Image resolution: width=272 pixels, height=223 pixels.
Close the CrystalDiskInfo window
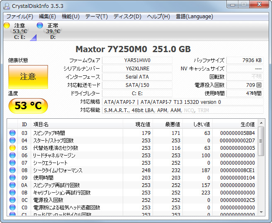coord(260,4)
